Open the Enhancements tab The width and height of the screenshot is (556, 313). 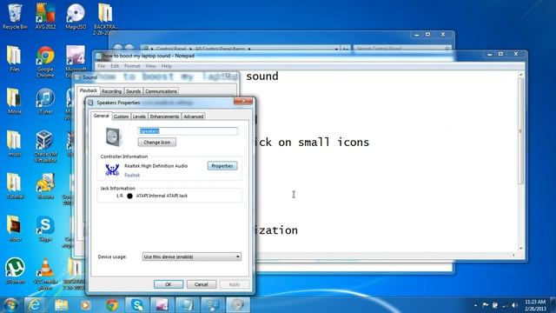tap(164, 117)
